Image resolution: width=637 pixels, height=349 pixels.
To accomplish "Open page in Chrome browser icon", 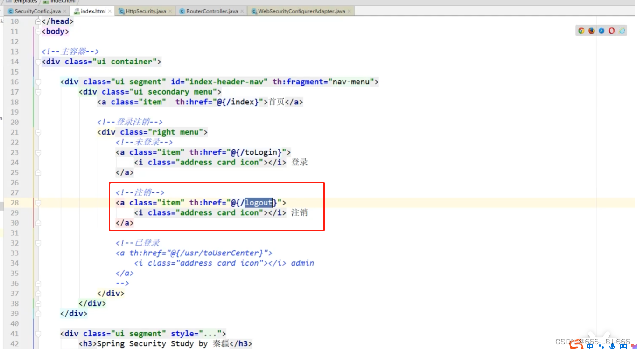I will pos(581,31).
